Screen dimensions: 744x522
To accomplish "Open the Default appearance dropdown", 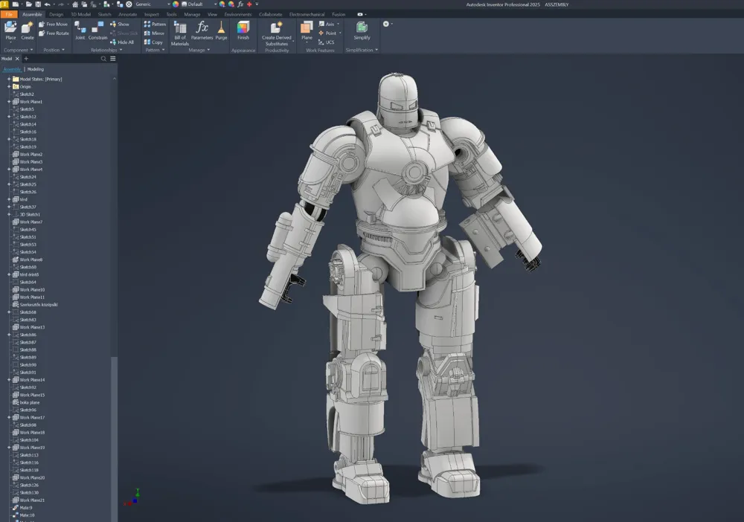I will pos(199,4).
